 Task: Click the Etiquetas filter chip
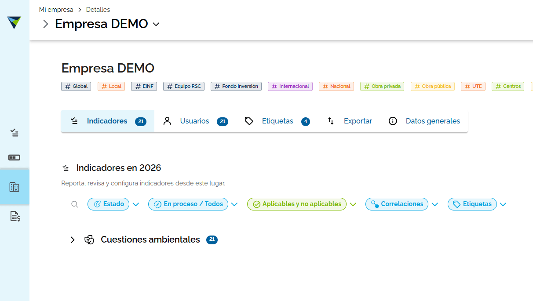pos(472,204)
